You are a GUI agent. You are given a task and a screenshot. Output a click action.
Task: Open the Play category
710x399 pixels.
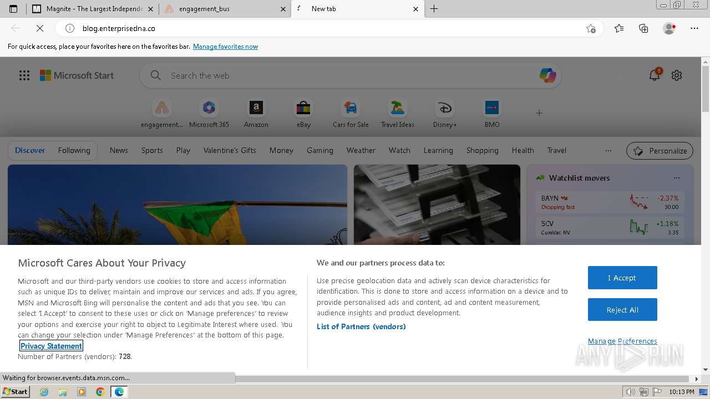click(183, 150)
